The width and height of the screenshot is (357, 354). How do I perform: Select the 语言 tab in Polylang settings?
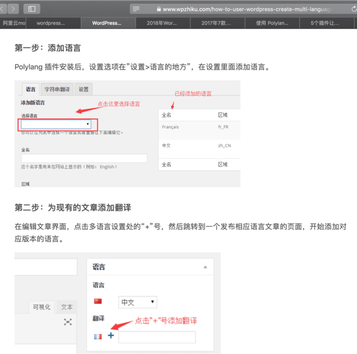click(x=31, y=89)
